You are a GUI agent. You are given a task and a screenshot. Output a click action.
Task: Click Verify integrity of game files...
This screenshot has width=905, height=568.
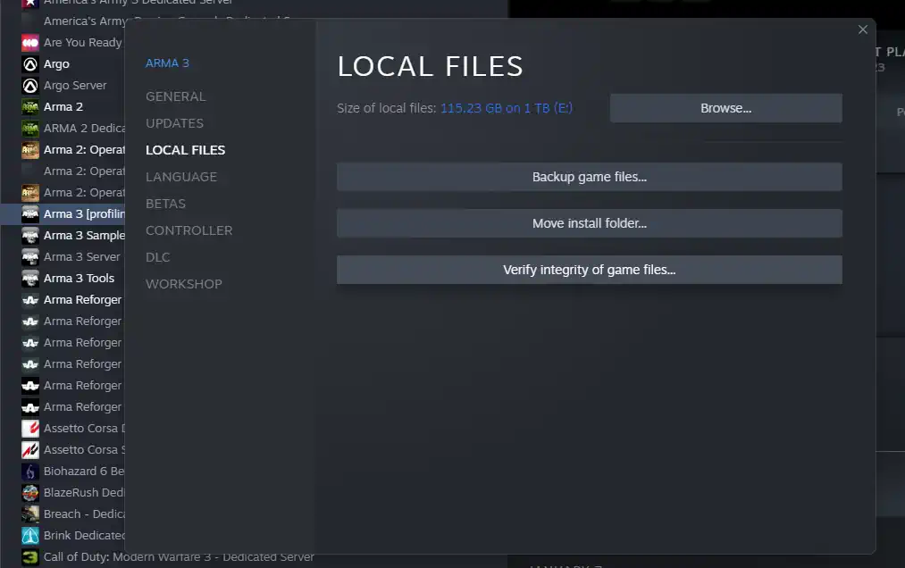tap(590, 270)
